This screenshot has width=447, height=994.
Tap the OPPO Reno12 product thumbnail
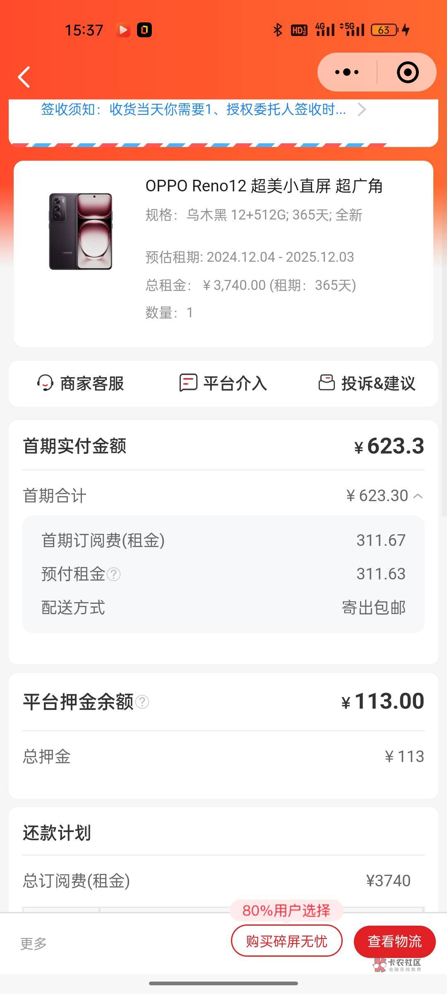(x=81, y=231)
